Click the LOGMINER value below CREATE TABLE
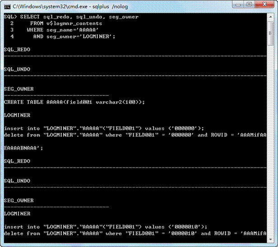The image size is (278, 247). pyautogui.click(x=17, y=115)
